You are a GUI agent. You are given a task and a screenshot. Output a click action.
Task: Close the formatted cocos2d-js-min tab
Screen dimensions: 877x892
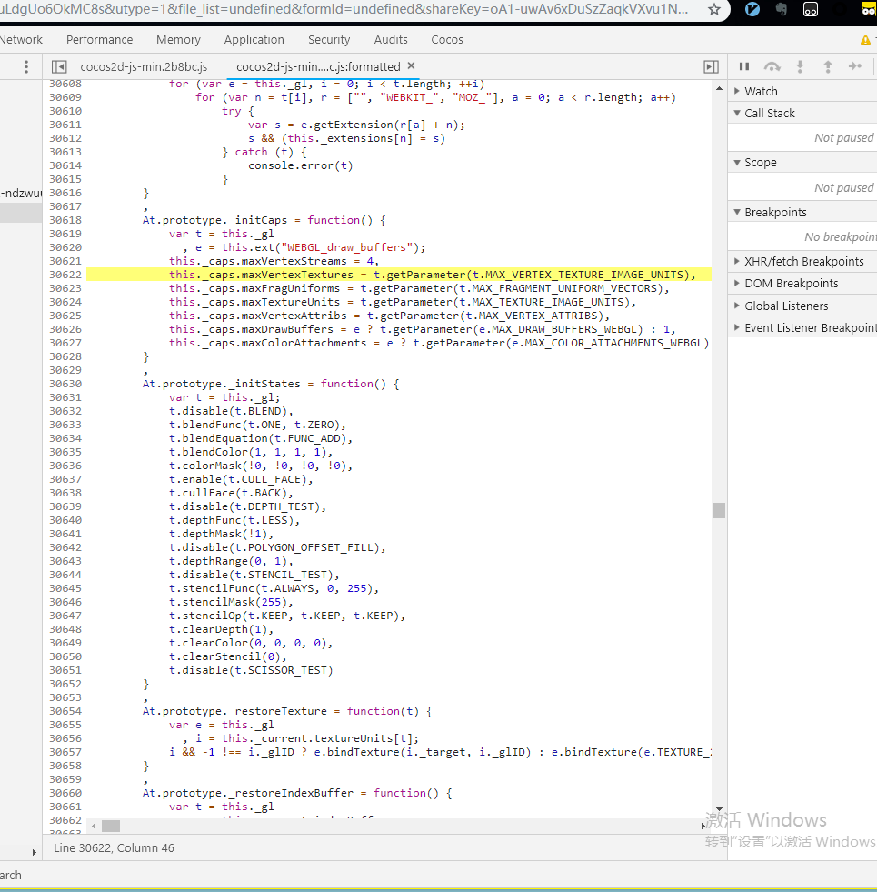411,65
